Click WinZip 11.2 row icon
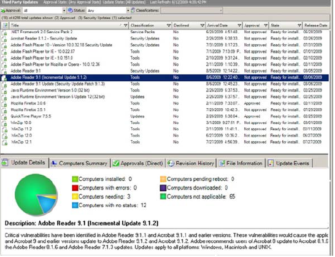This screenshot has width=335, height=257. (x=4, y=130)
